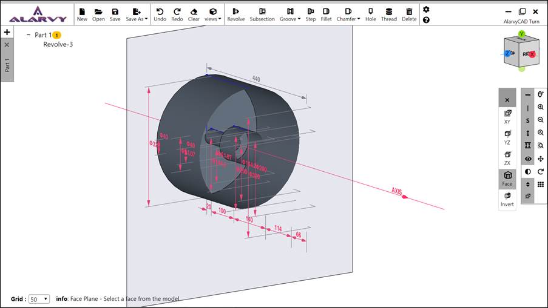Click the up-down stepper arrows icon

tap(528, 185)
